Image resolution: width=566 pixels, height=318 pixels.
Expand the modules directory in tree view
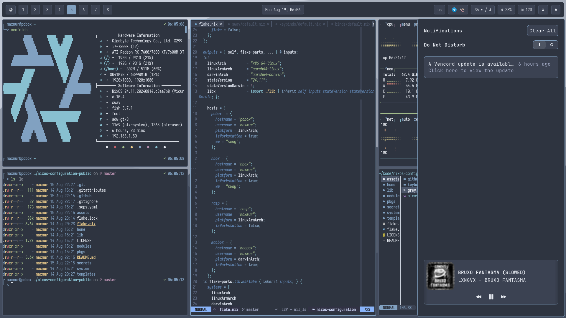[x=393, y=196]
